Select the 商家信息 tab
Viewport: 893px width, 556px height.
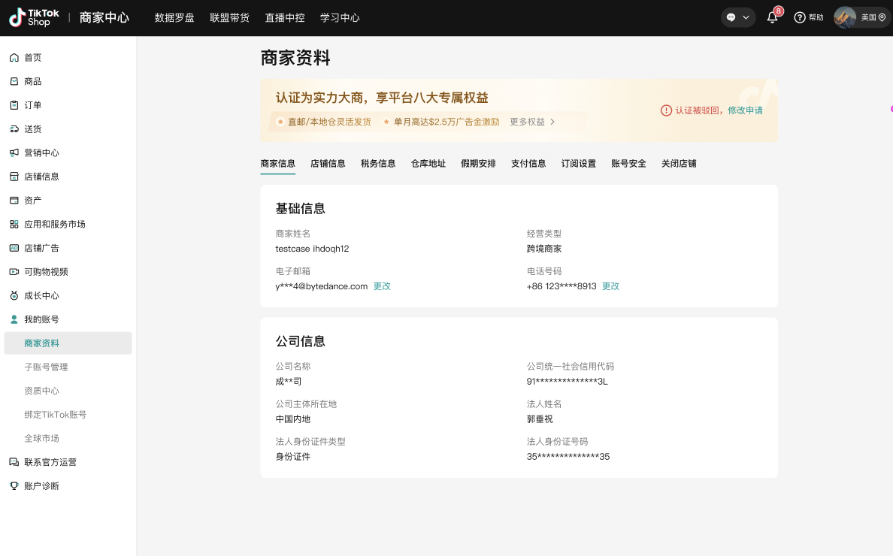click(278, 164)
